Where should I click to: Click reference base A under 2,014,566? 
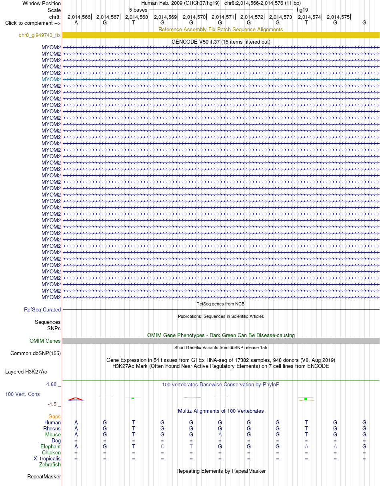(76, 23)
